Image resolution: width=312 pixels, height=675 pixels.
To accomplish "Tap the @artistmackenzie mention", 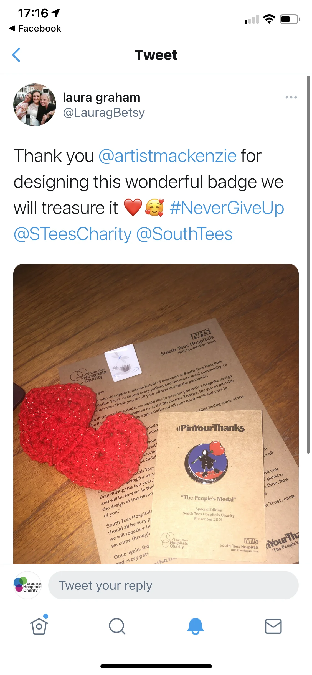I will click(x=168, y=156).
